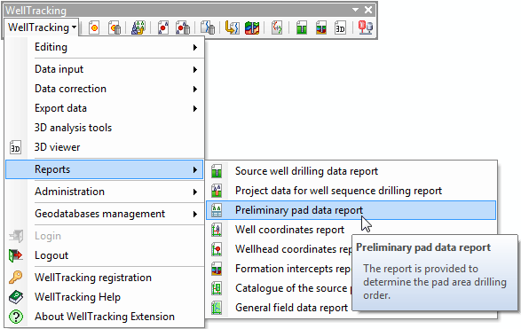Click General field data report icon
521x329 pixels.
click(x=217, y=308)
